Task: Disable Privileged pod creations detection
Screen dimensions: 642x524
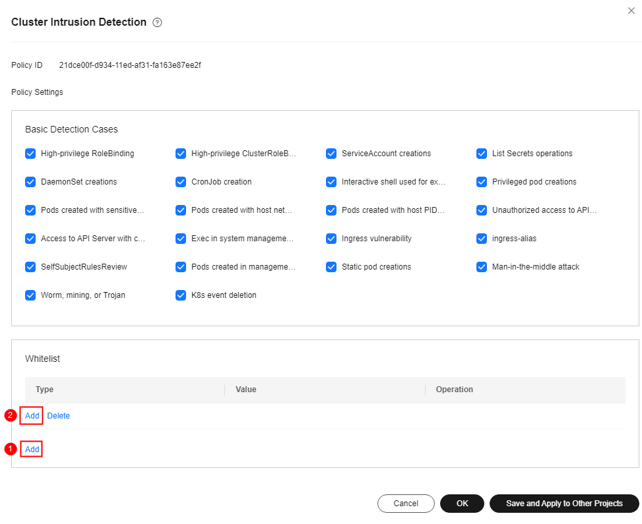Action: (482, 182)
